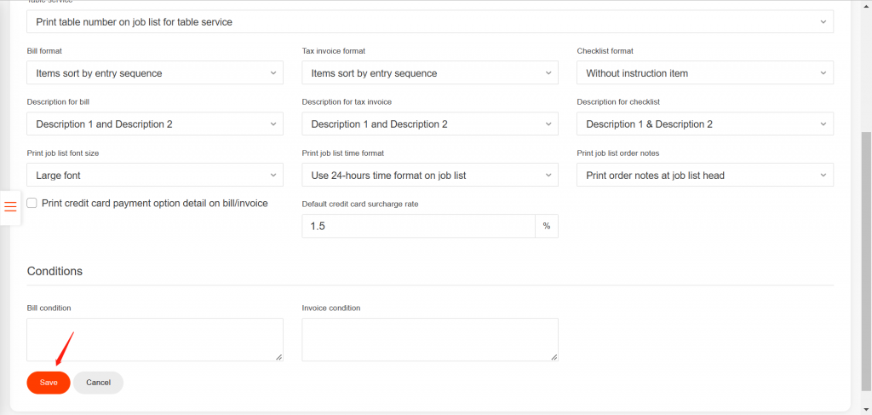The width and height of the screenshot is (872, 415).
Task: Click the Bill condition text area
Action: pyautogui.click(x=154, y=339)
